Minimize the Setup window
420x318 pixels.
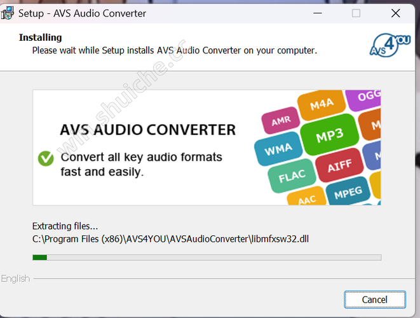point(318,13)
